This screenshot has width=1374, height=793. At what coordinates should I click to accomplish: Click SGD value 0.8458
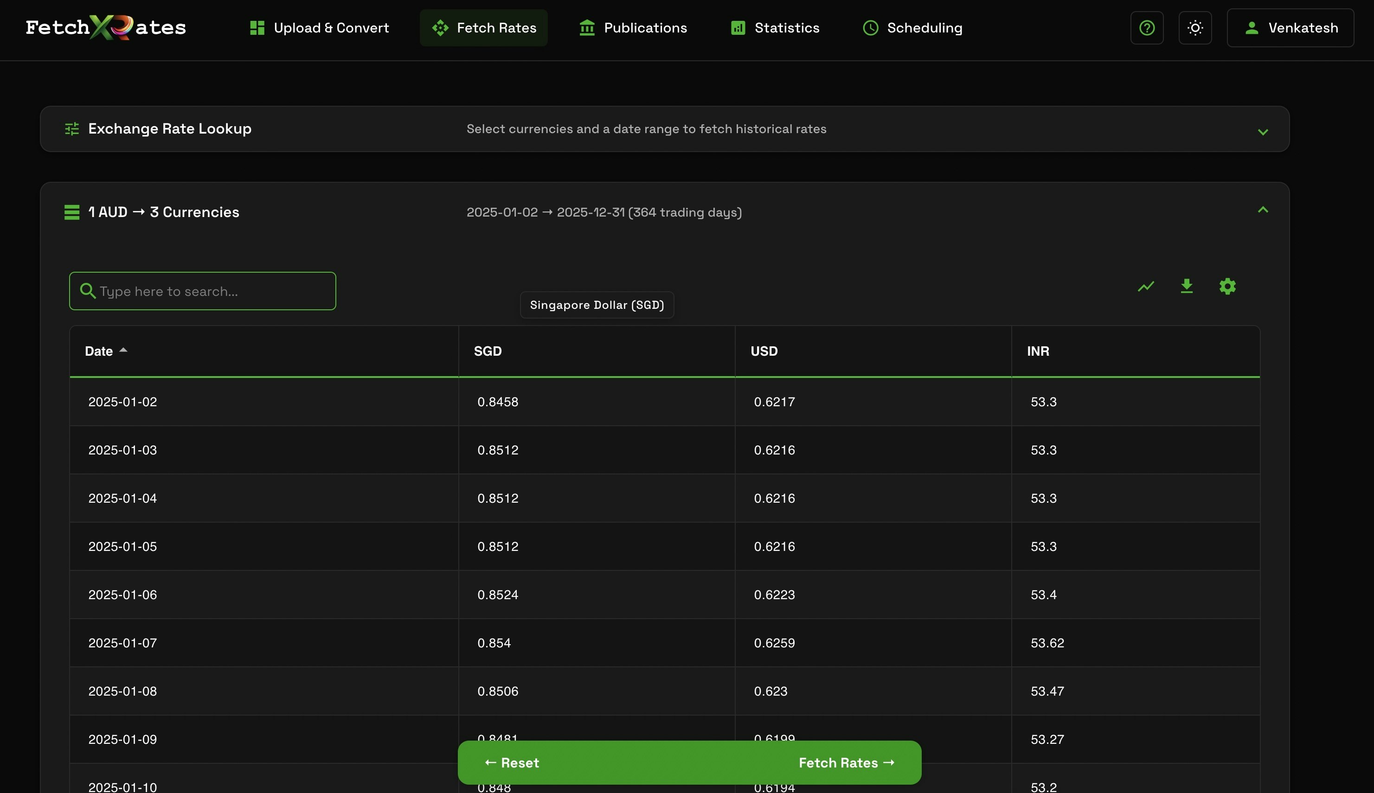497,402
